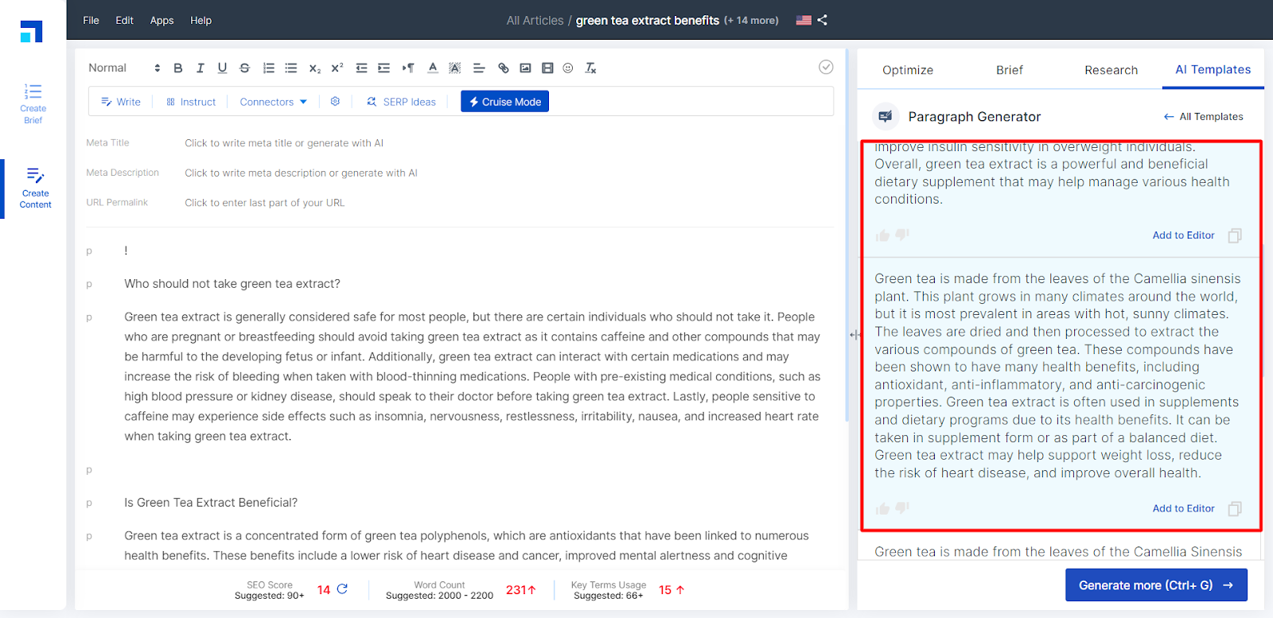Screen dimensions: 1273x618
Task: Increase paragraph indent
Action: 383,68
